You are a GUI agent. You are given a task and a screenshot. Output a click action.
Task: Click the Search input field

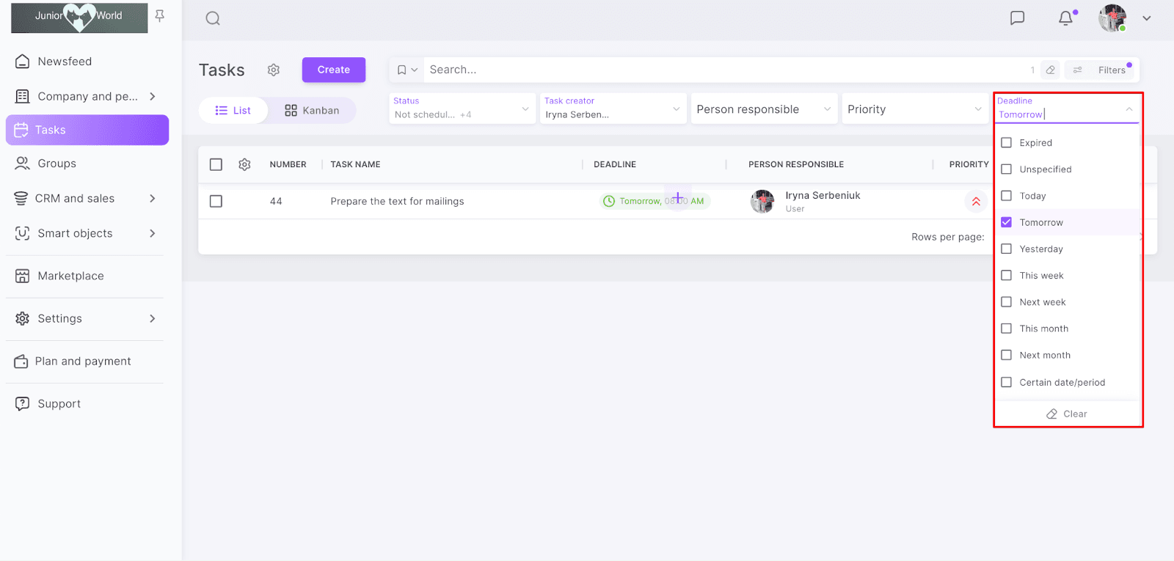[719, 70]
